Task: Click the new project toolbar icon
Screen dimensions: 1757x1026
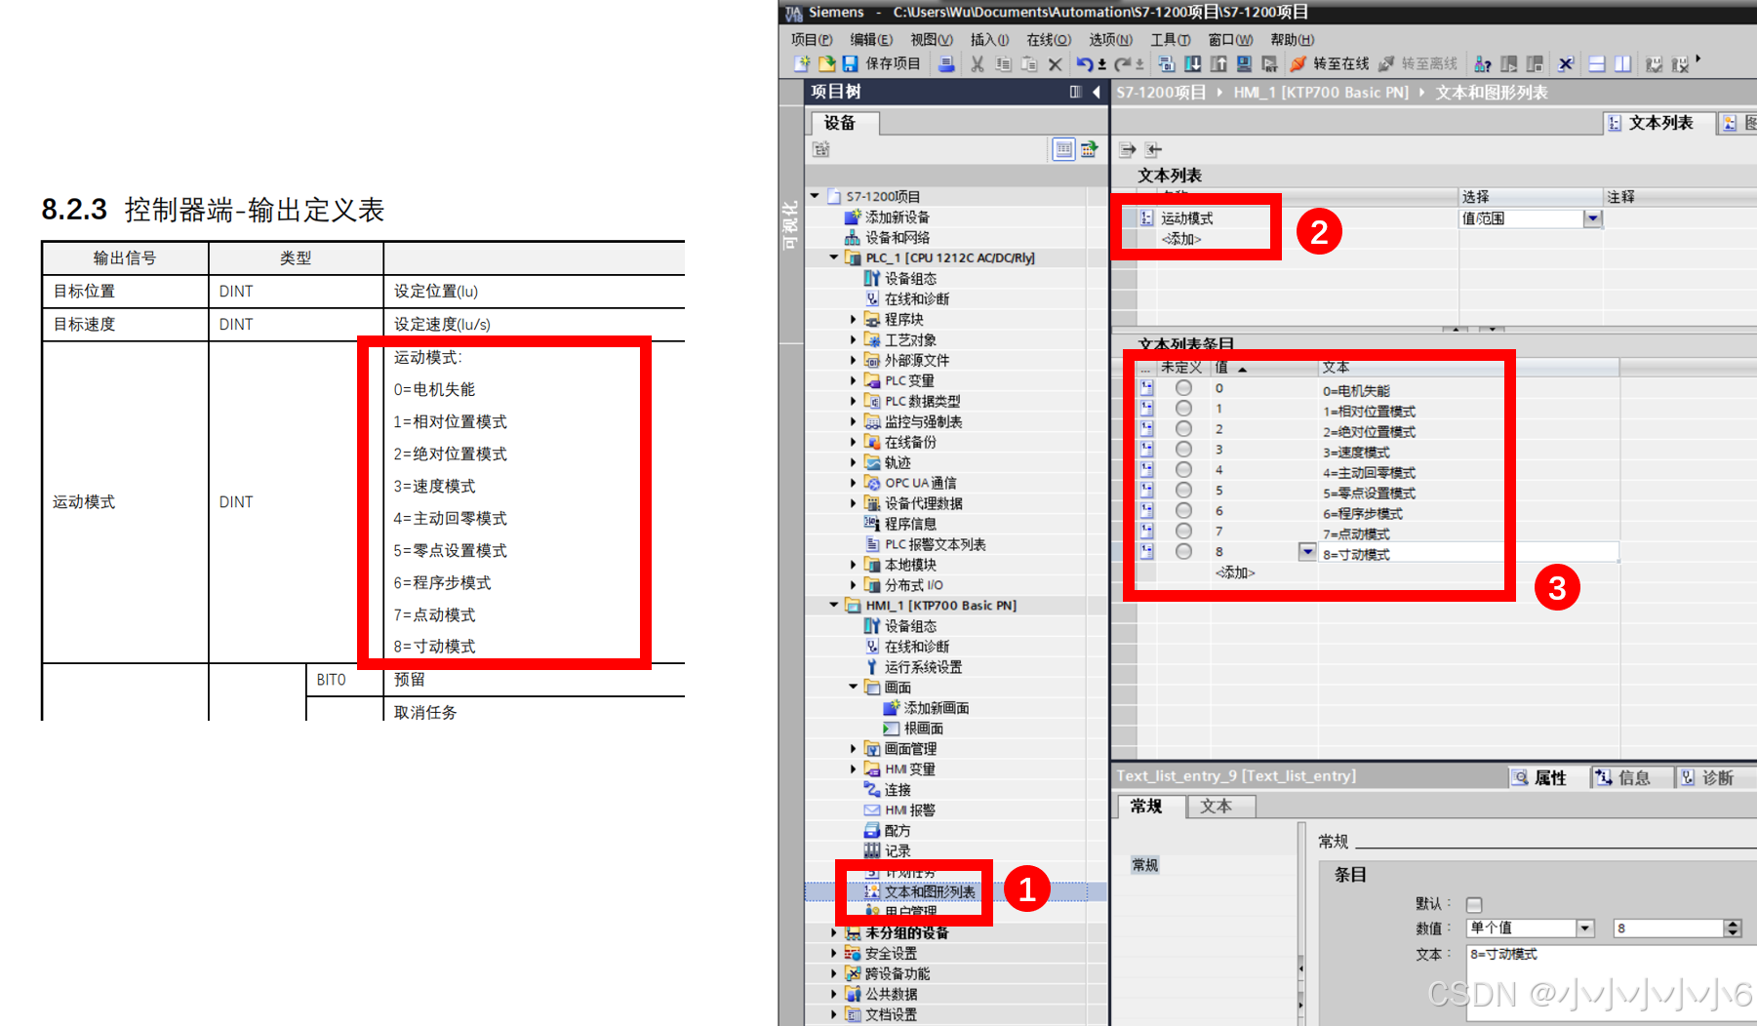Action: click(802, 64)
